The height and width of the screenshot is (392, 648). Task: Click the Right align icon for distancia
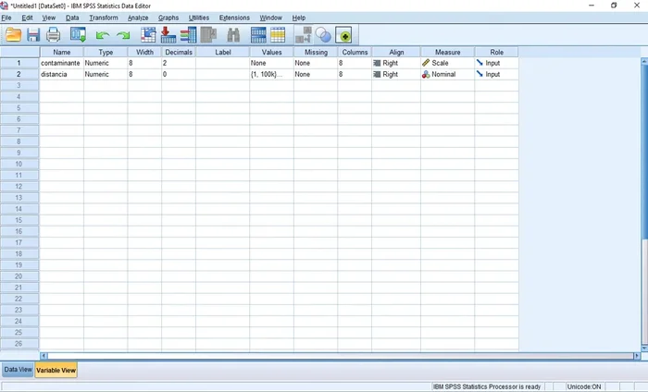click(377, 74)
